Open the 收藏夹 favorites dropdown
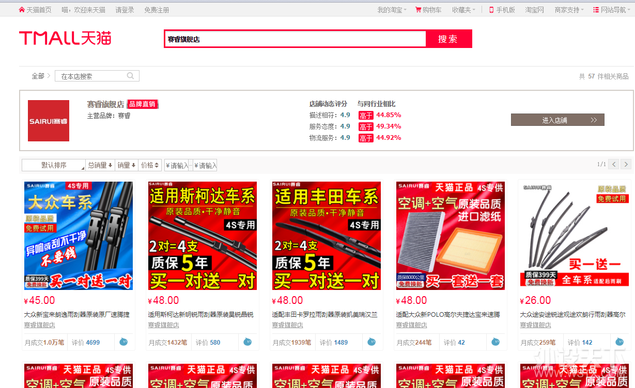This screenshot has height=388, width=635. [x=463, y=10]
